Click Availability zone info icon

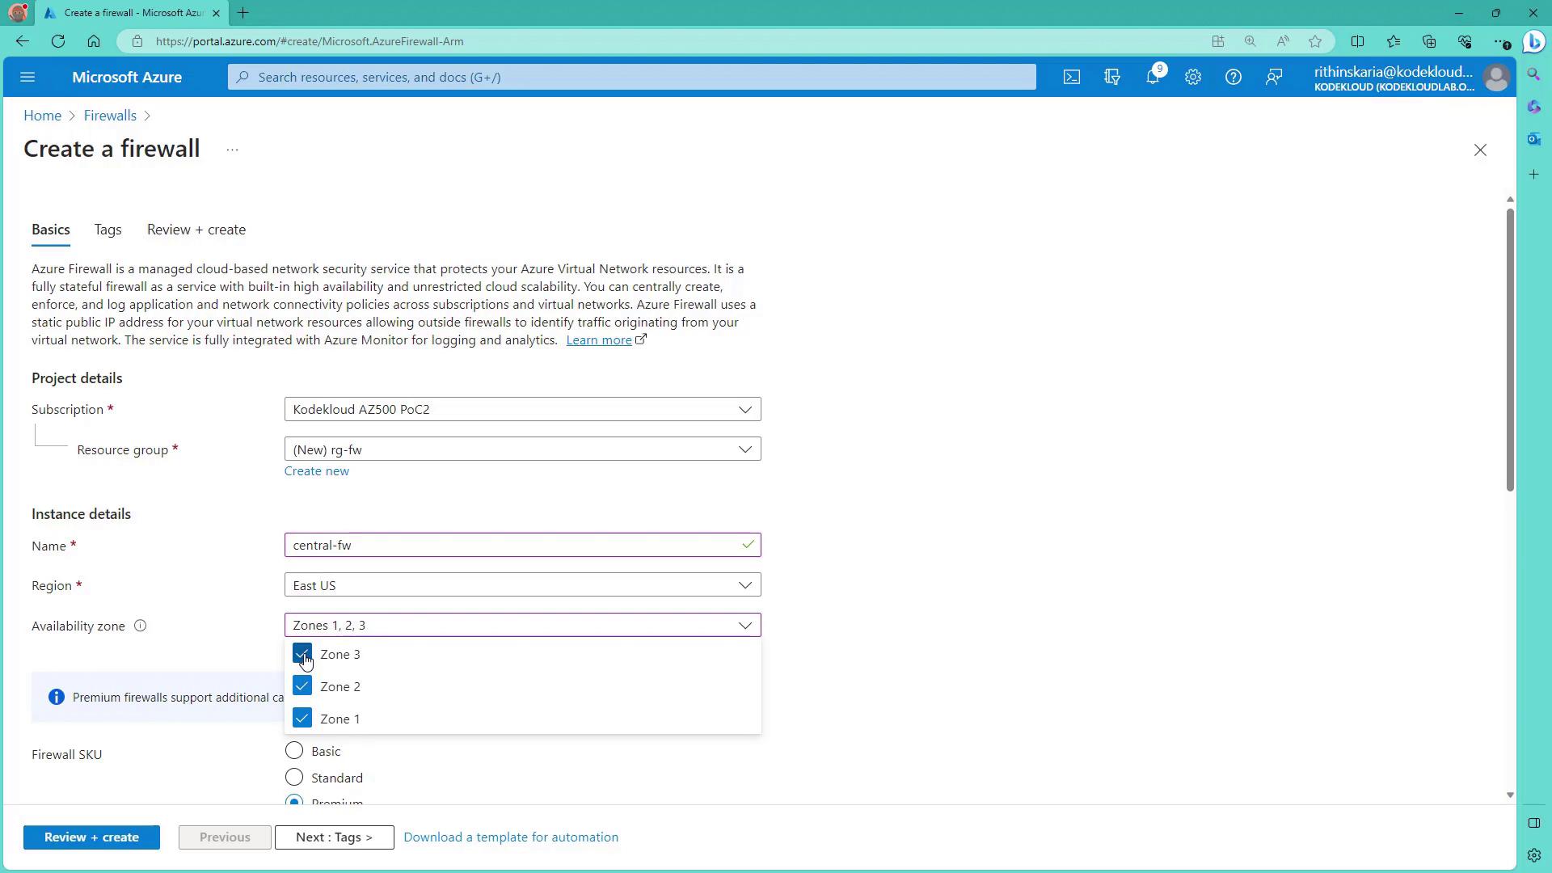tap(140, 626)
